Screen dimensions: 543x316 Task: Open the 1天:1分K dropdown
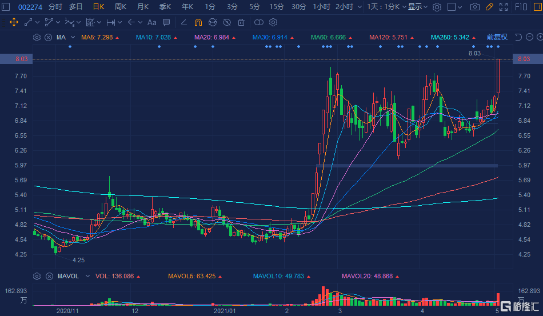pos(386,7)
